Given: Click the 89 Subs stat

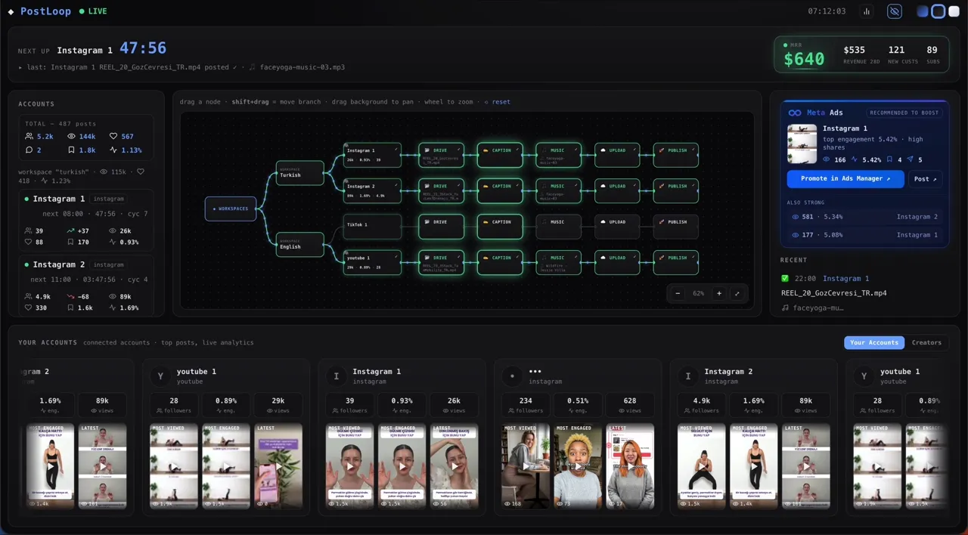Looking at the screenshot, I should (932, 54).
